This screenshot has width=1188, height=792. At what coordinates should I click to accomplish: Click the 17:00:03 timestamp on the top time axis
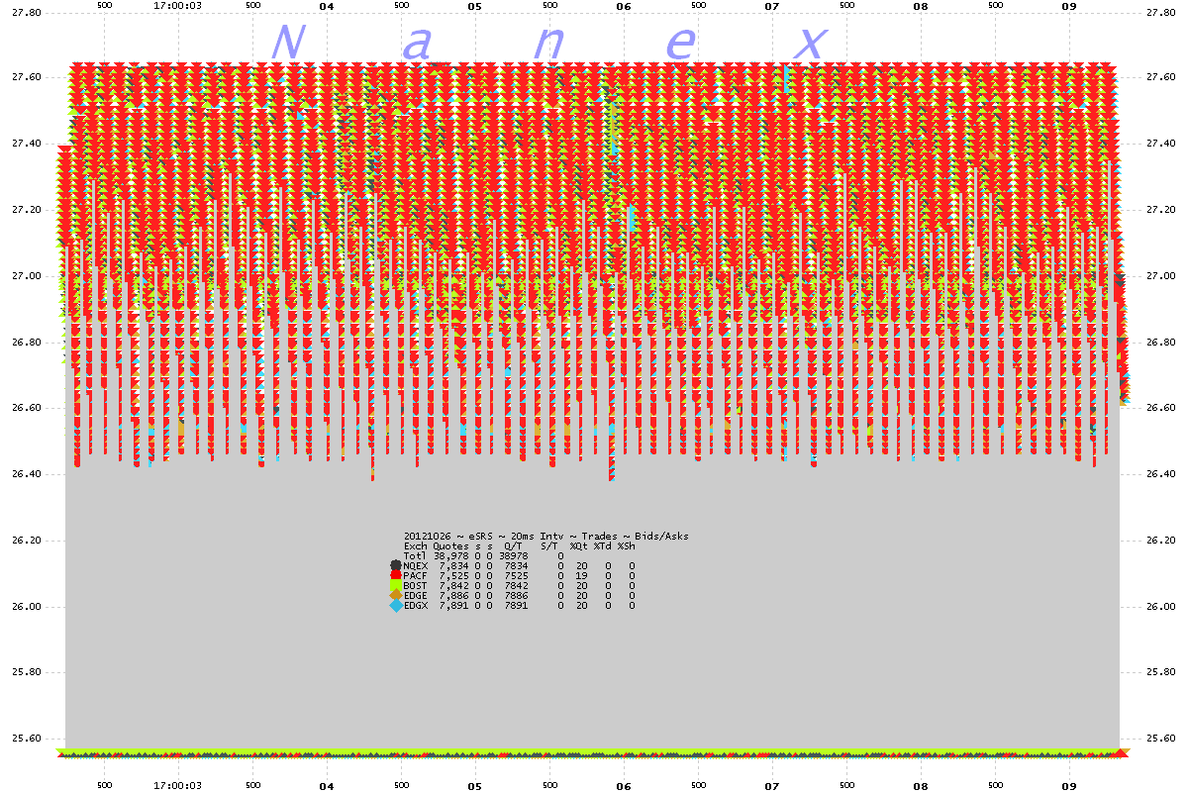178,5
